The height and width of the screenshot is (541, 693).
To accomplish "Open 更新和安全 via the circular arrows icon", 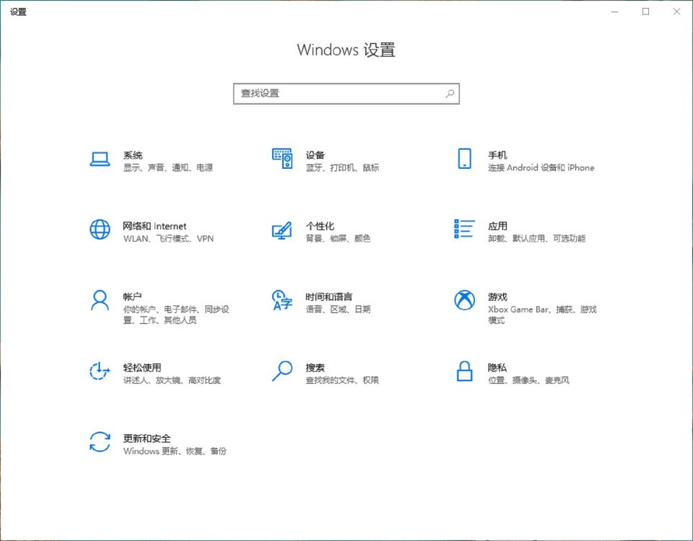I will 100,442.
